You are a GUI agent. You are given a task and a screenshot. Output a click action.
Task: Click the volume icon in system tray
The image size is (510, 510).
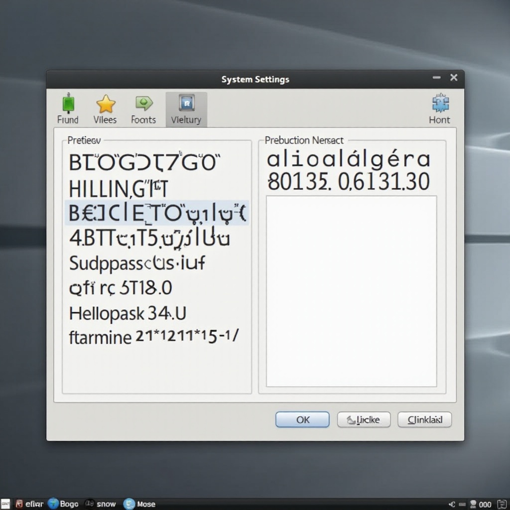point(452,505)
